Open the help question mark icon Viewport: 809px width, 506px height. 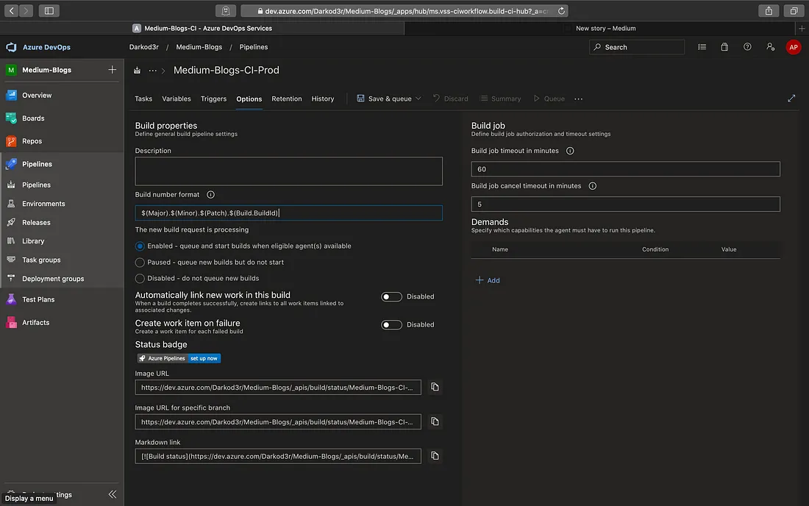pos(747,47)
